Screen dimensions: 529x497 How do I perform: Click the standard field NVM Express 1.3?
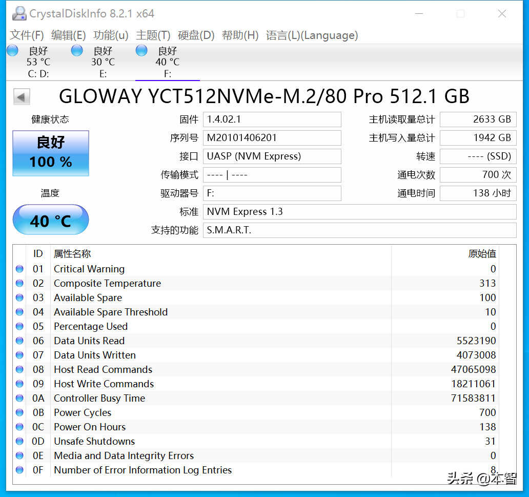360,212
